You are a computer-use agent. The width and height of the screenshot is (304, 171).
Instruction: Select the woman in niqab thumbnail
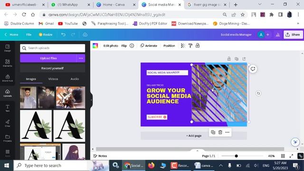coord(74,152)
